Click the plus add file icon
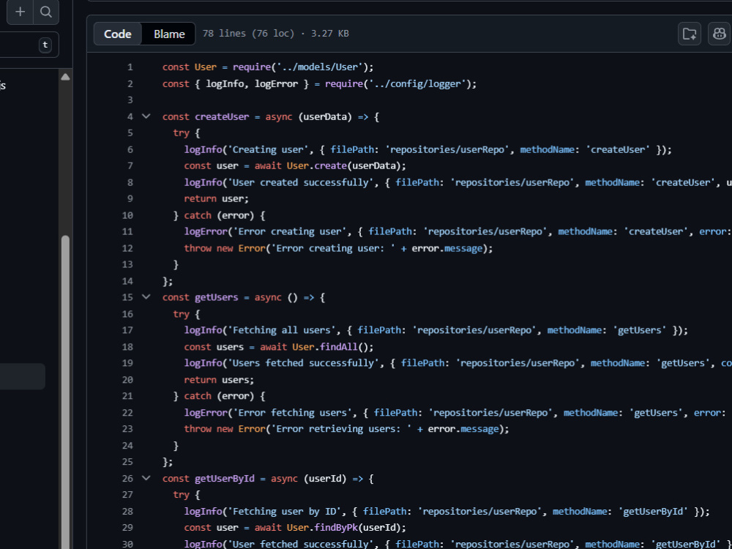 pyautogui.click(x=20, y=12)
